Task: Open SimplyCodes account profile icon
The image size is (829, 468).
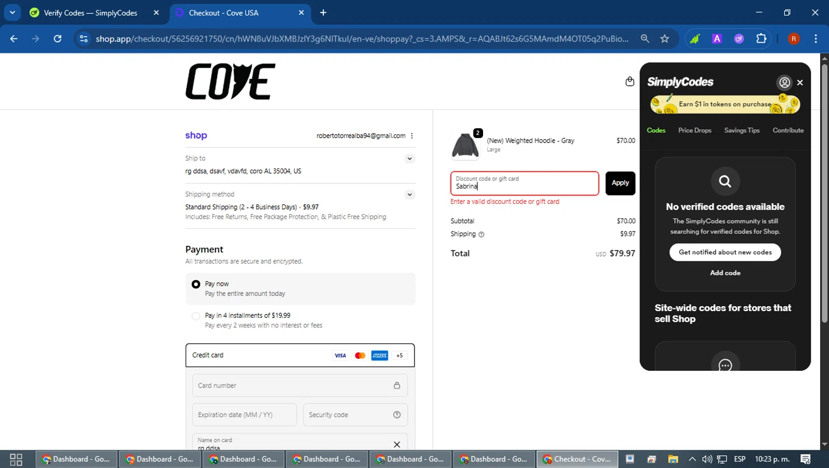Action: click(784, 82)
